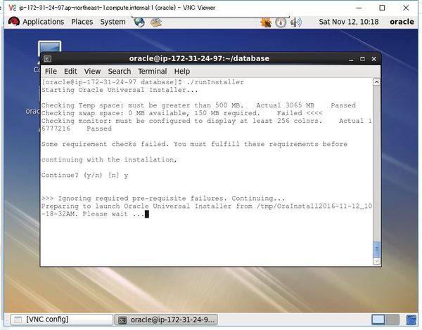422x330 pixels.
Task: Click the Red Hat logo icon
Action: [x=14, y=22]
